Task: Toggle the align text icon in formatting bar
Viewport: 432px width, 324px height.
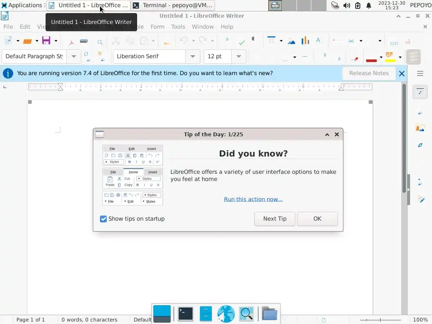Action: click(x=413, y=57)
